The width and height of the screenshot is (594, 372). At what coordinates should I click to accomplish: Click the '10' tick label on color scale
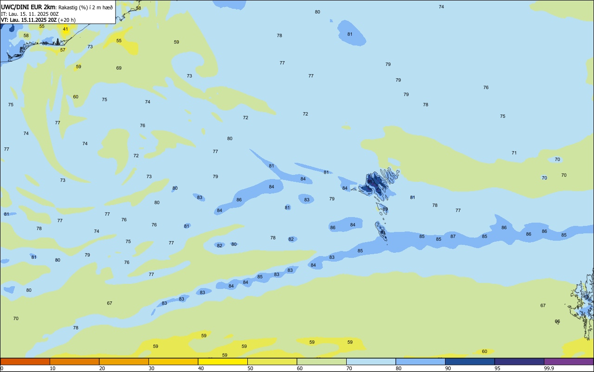point(52,368)
